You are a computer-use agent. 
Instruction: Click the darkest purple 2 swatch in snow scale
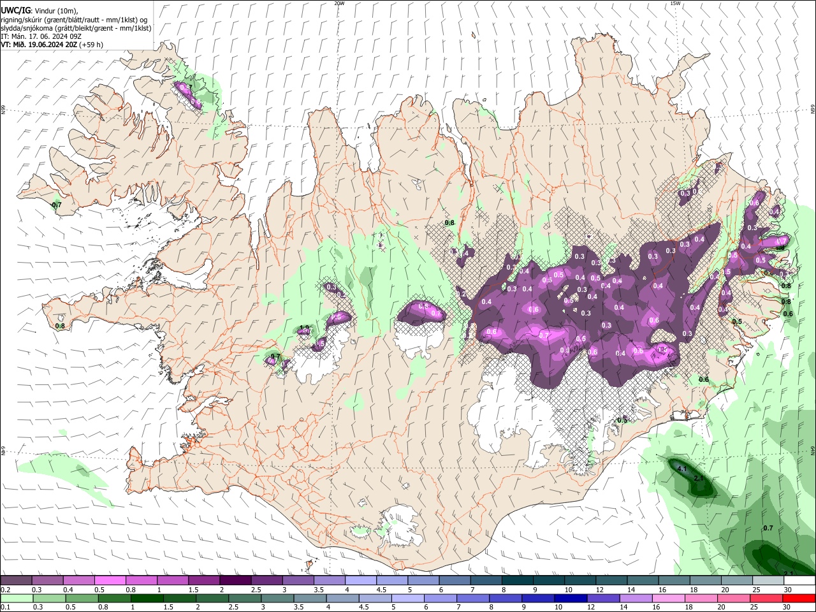[x=235, y=581]
